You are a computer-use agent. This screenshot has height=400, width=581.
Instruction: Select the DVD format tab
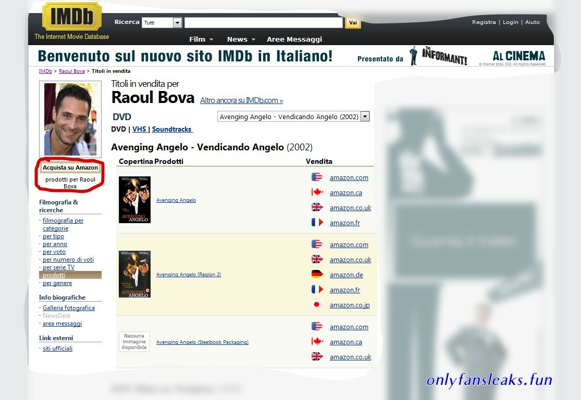coord(119,129)
